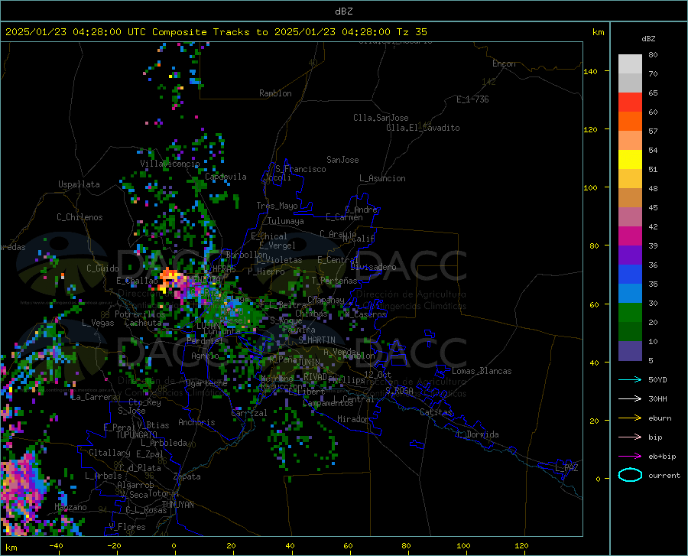Click the 'Carrizal' place label
688x556 pixels.
click(248, 413)
